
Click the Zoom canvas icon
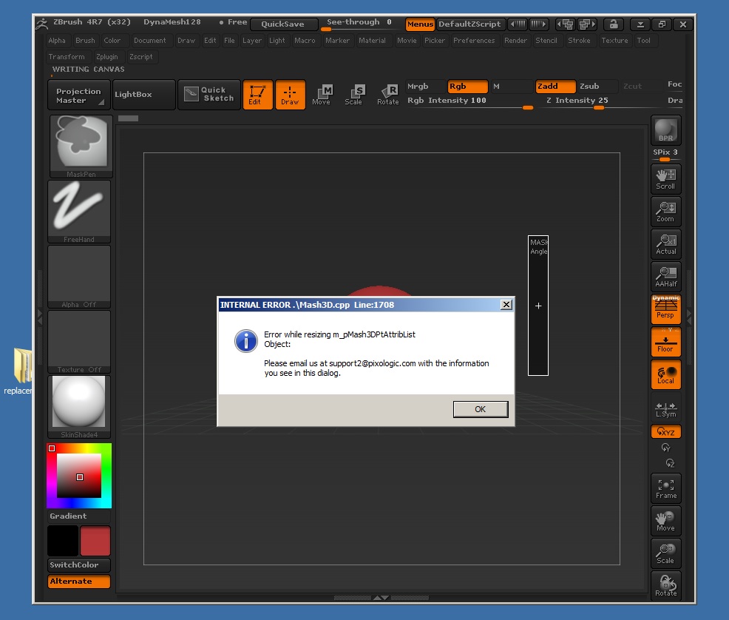tap(665, 212)
